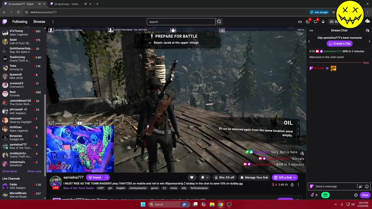Open the emote picker in chat
The height and width of the screenshot is (209, 372).
tap(367, 186)
